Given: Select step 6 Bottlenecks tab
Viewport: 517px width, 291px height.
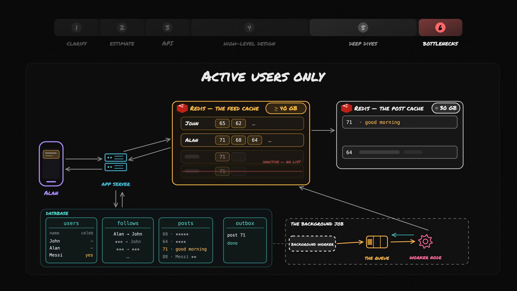Looking at the screenshot, I should coord(440,27).
